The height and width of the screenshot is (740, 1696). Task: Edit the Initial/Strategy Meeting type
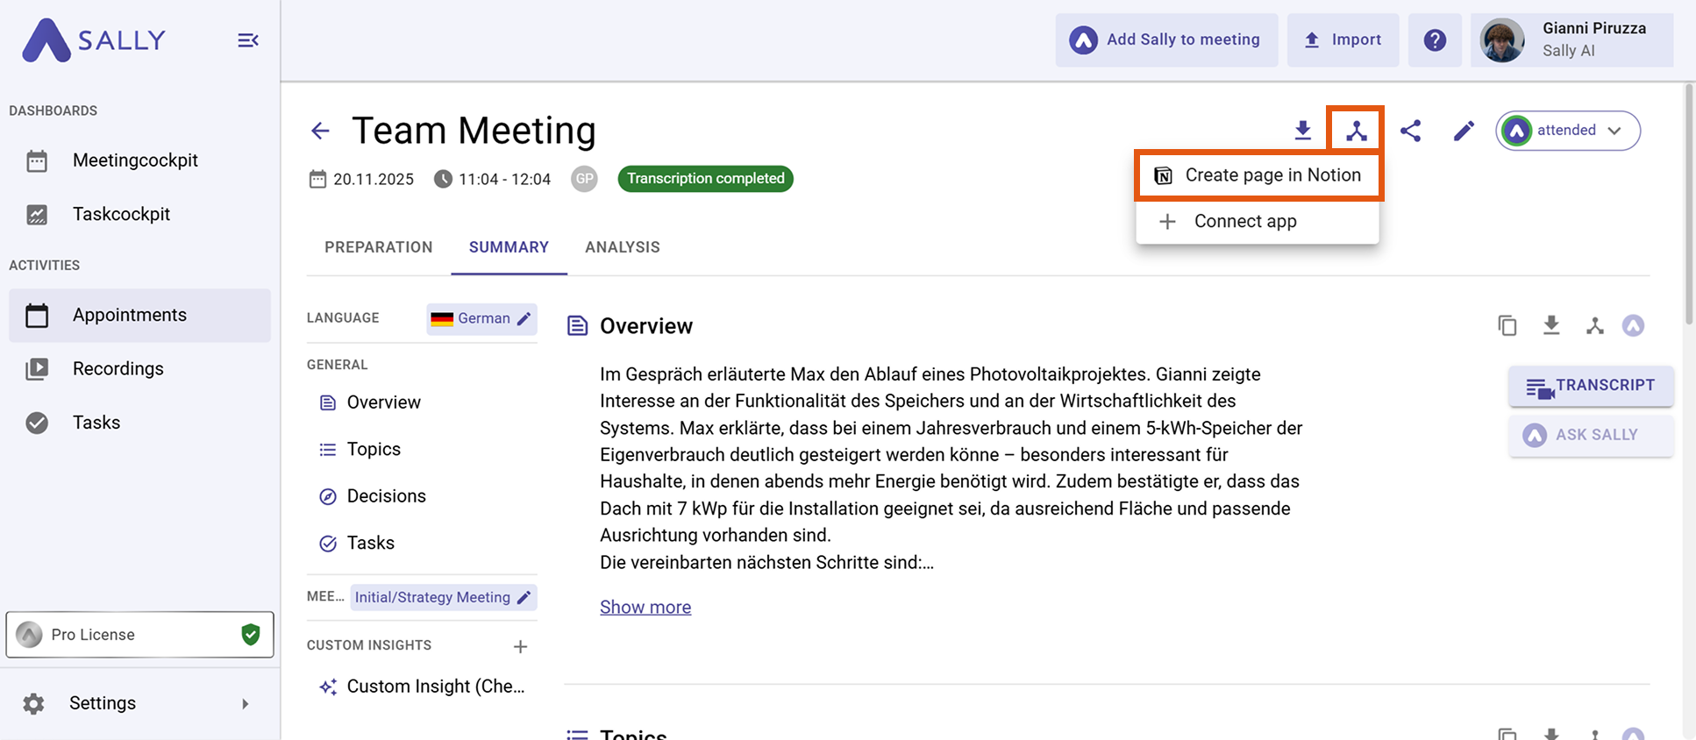pos(443,597)
